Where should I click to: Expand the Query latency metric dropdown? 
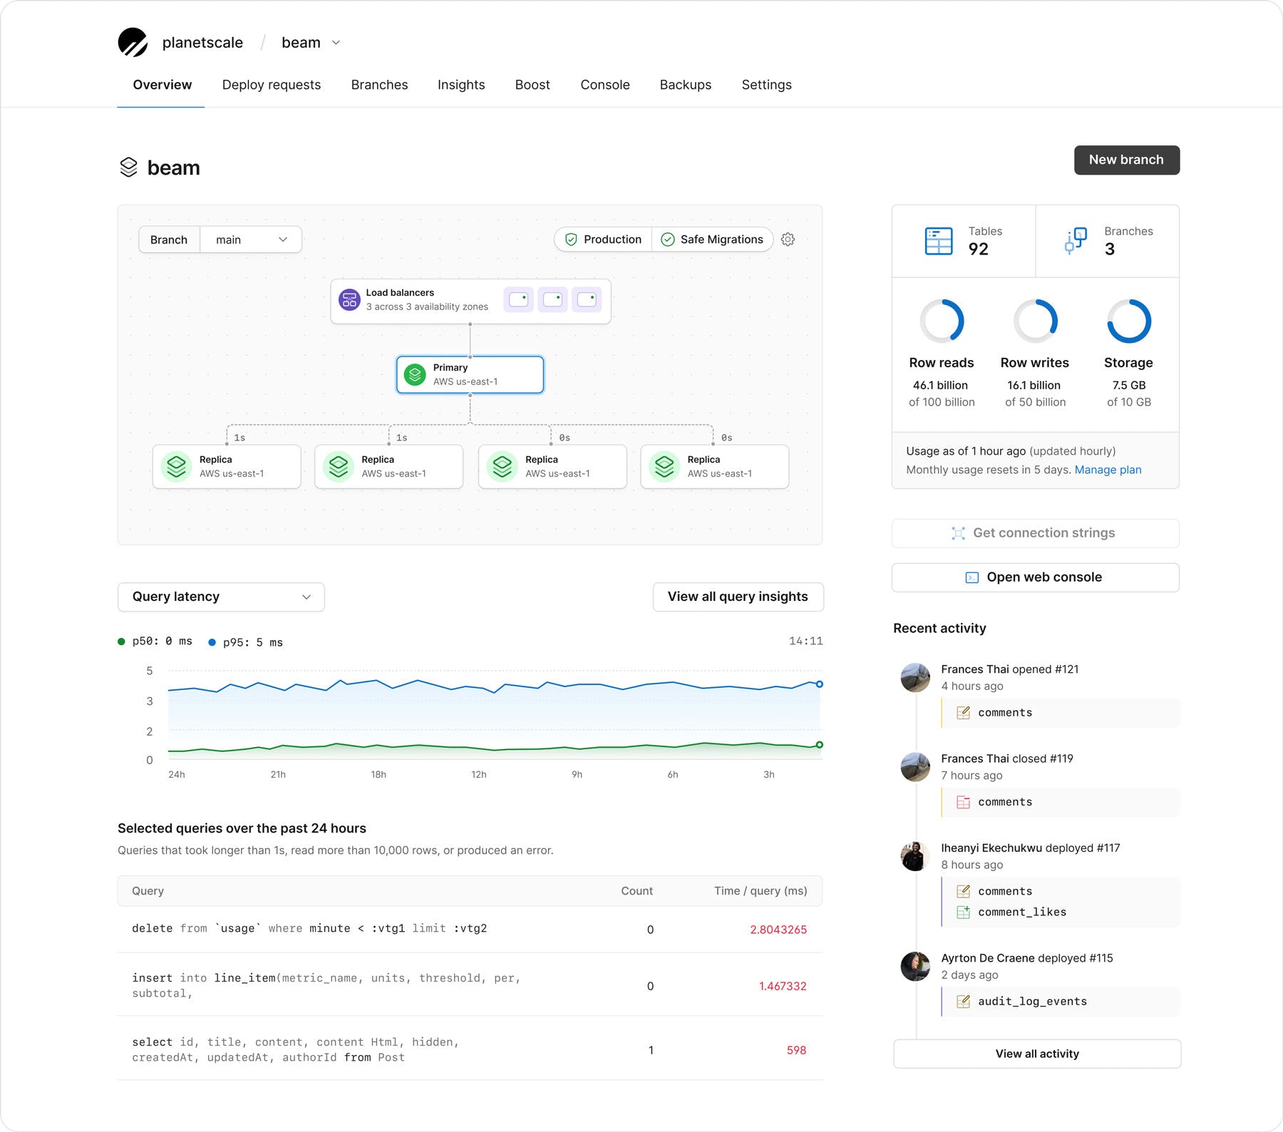pyautogui.click(x=221, y=597)
